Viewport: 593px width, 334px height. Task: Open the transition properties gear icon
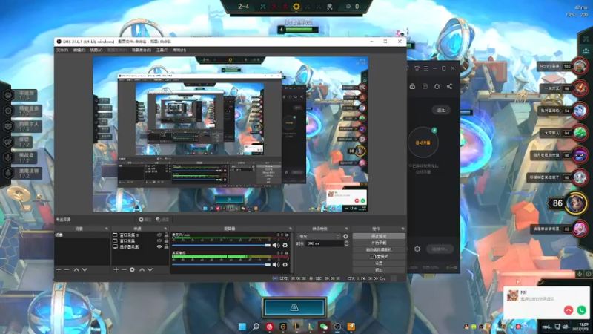345,236
